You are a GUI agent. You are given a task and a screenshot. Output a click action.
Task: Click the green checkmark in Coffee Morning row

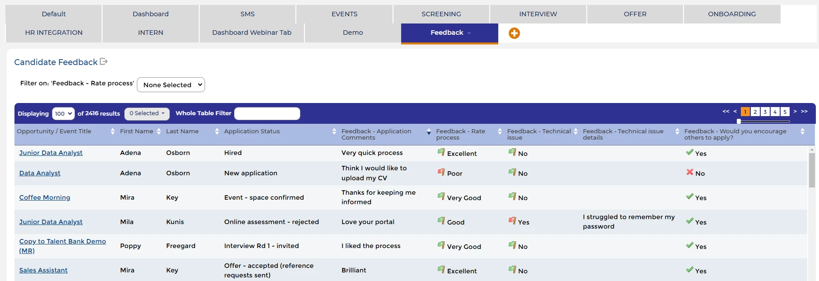[x=690, y=196]
